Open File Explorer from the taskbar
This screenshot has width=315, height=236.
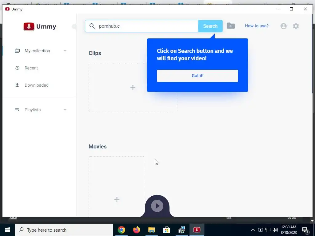coord(151,230)
